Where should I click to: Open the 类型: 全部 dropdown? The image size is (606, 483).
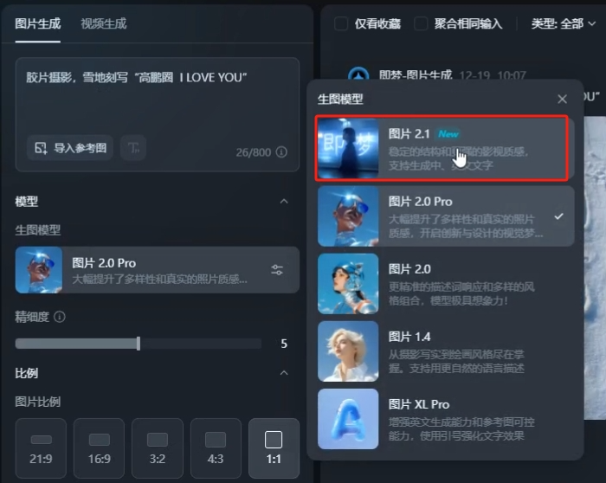tap(564, 23)
